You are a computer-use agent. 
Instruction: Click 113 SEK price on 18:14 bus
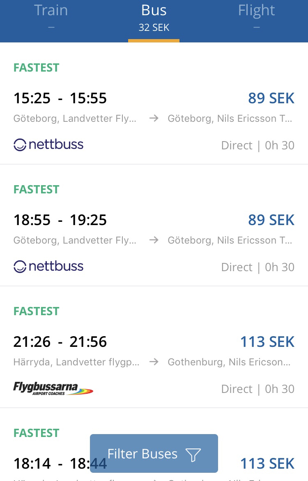point(267,464)
